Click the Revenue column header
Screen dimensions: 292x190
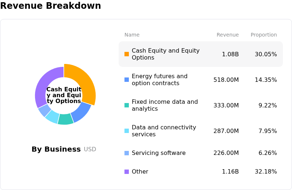pyautogui.click(x=227, y=35)
